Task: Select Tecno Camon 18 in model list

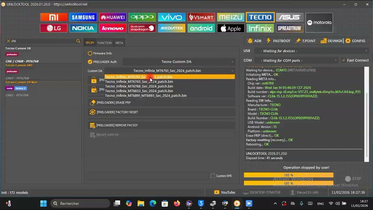Action: tap(18, 48)
